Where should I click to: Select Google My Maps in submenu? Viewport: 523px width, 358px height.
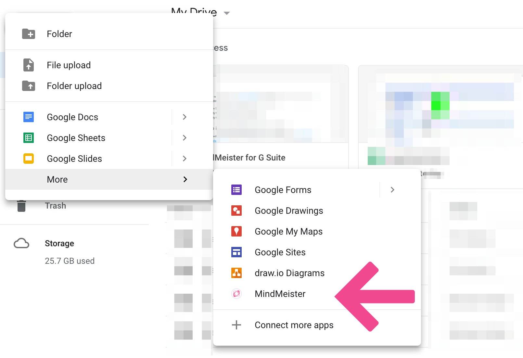pyautogui.click(x=317, y=231)
